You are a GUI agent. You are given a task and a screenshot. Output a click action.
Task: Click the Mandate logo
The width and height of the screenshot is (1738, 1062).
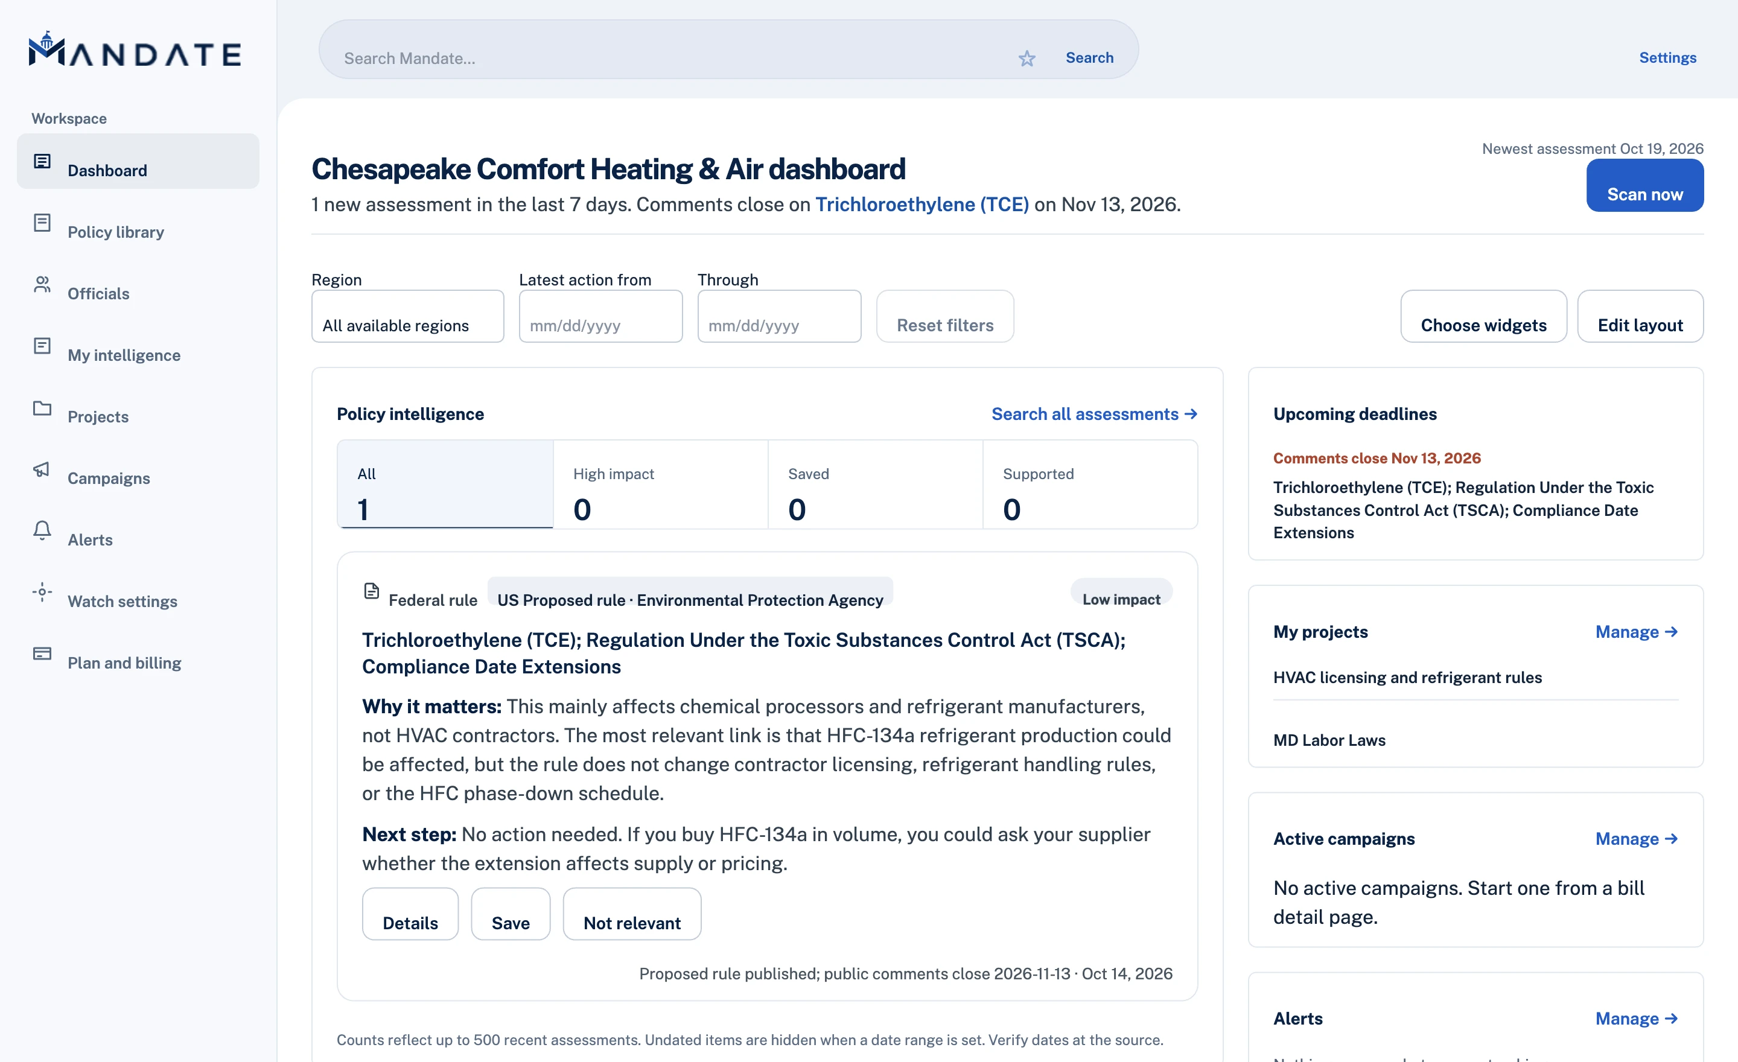pyautogui.click(x=135, y=49)
